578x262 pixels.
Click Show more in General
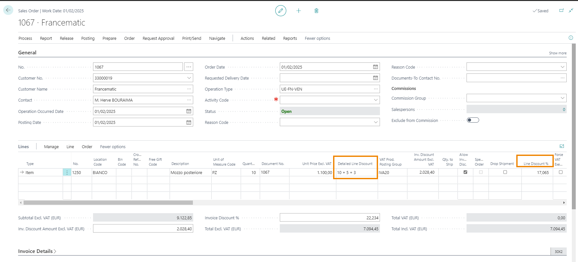click(558, 53)
